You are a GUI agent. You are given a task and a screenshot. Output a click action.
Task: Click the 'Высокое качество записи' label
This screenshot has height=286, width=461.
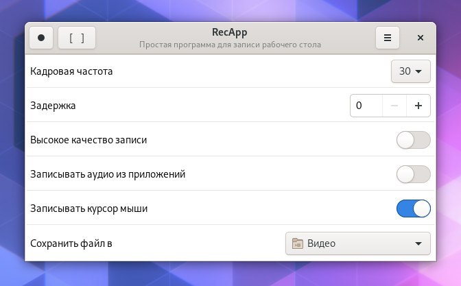[88, 140]
